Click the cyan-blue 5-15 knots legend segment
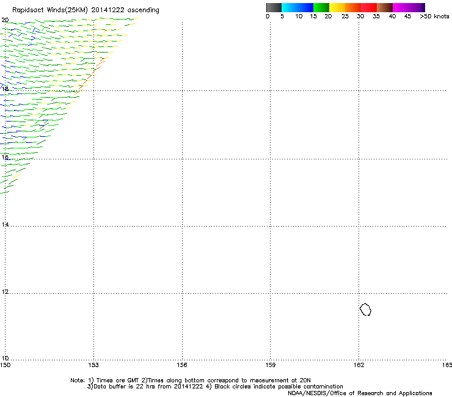The width and height of the screenshot is (452, 397). (x=297, y=7)
